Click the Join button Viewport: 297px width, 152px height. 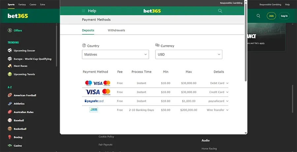[x=271, y=16]
